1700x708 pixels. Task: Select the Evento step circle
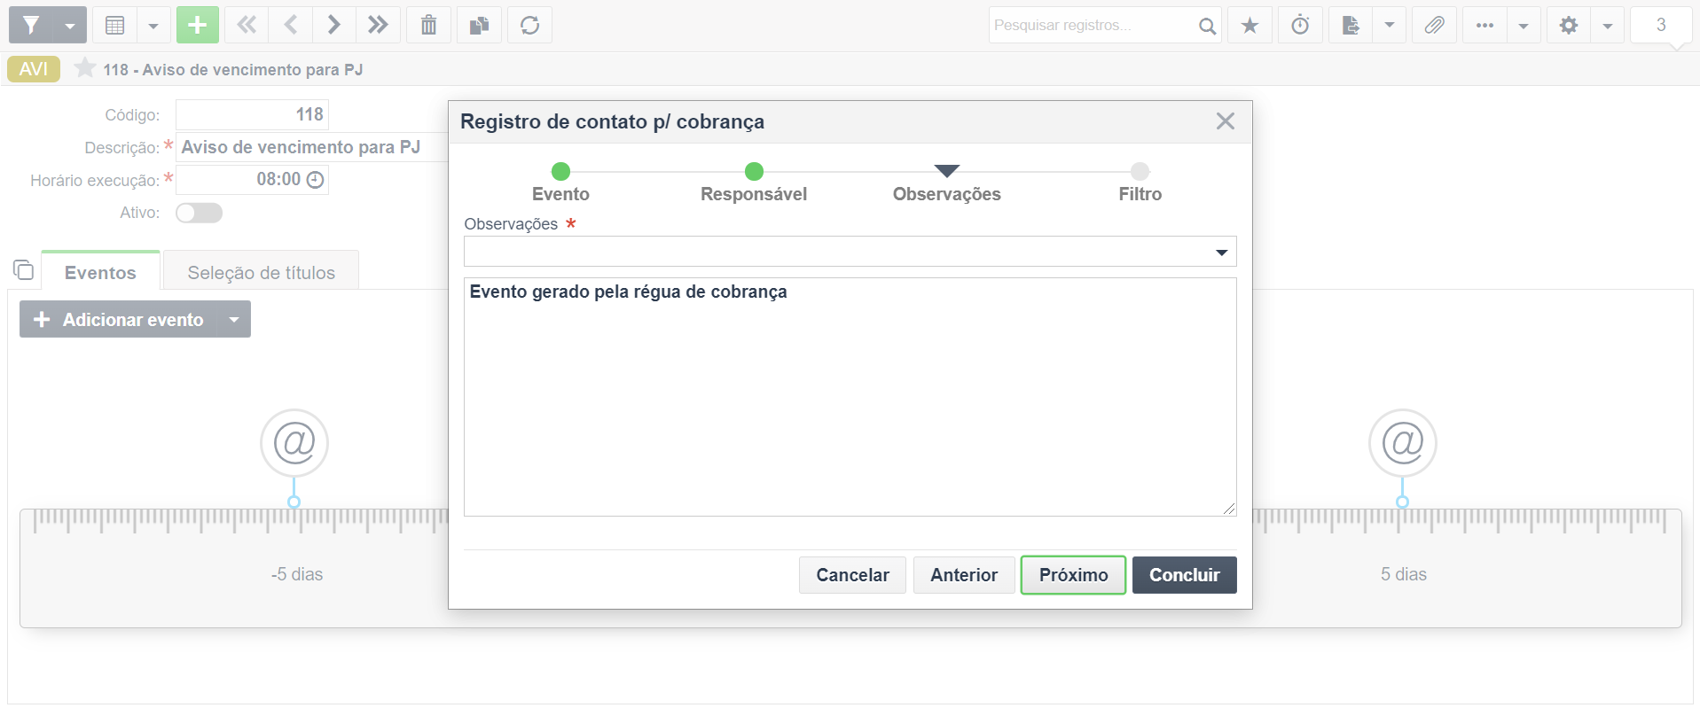coord(560,171)
